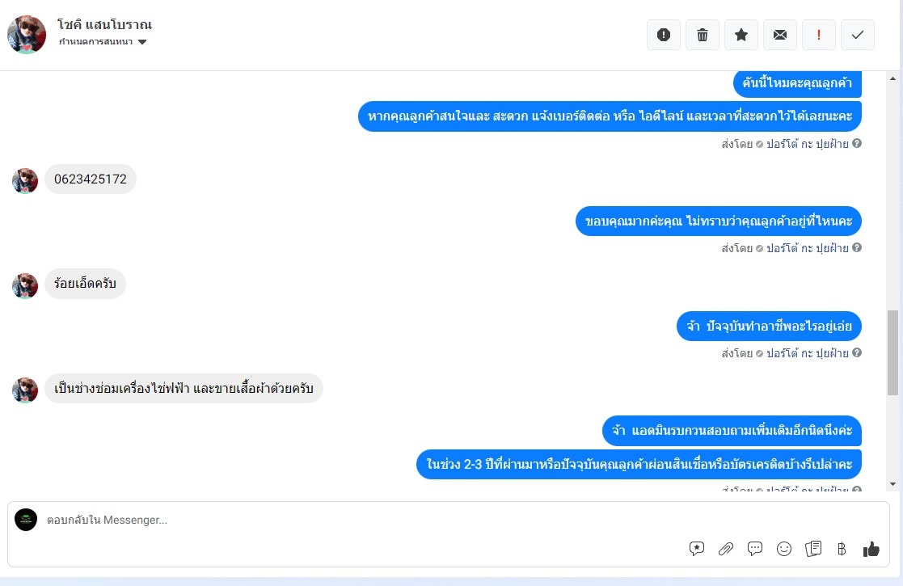The height and width of the screenshot is (586, 903).
Task: Open profile picture of โชคิ แสนโบราณ in header
Action: coord(27,35)
